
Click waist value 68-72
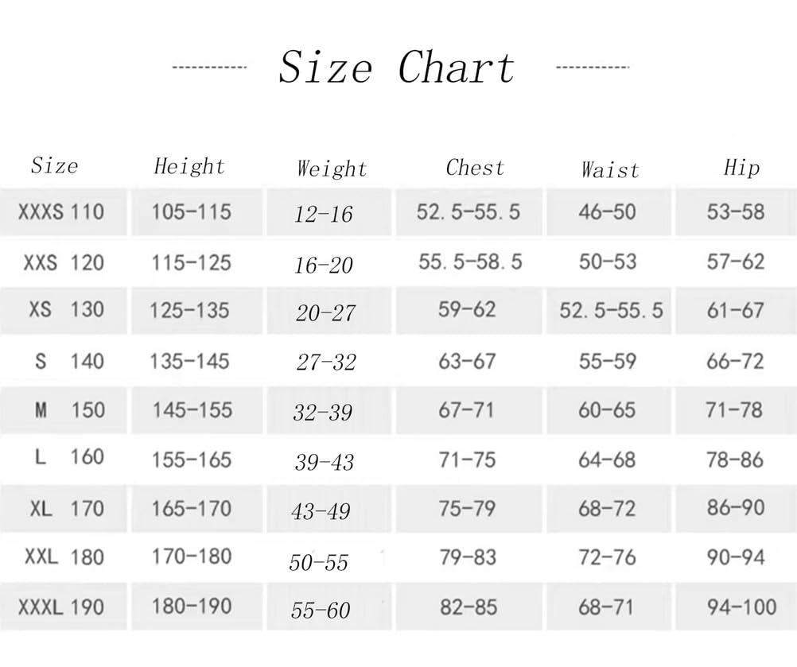[x=608, y=509]
